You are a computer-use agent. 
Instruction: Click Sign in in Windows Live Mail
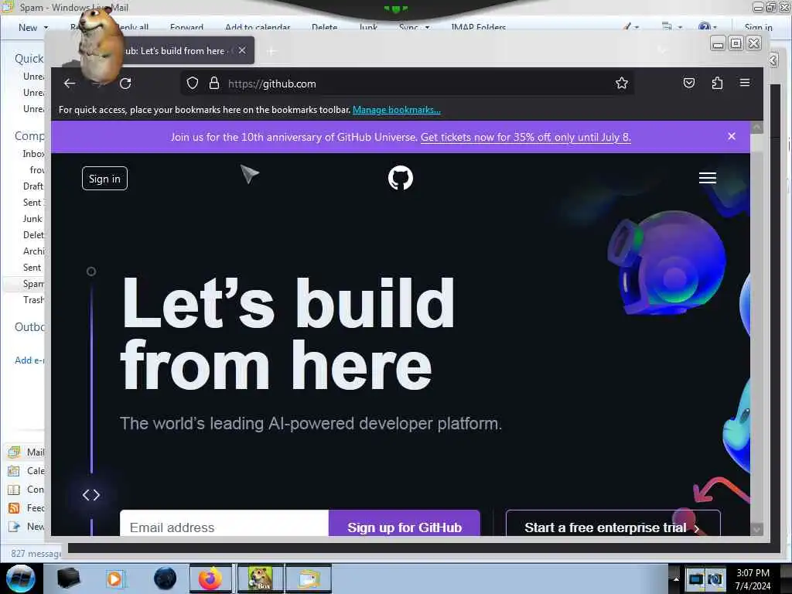click(758, 27)
